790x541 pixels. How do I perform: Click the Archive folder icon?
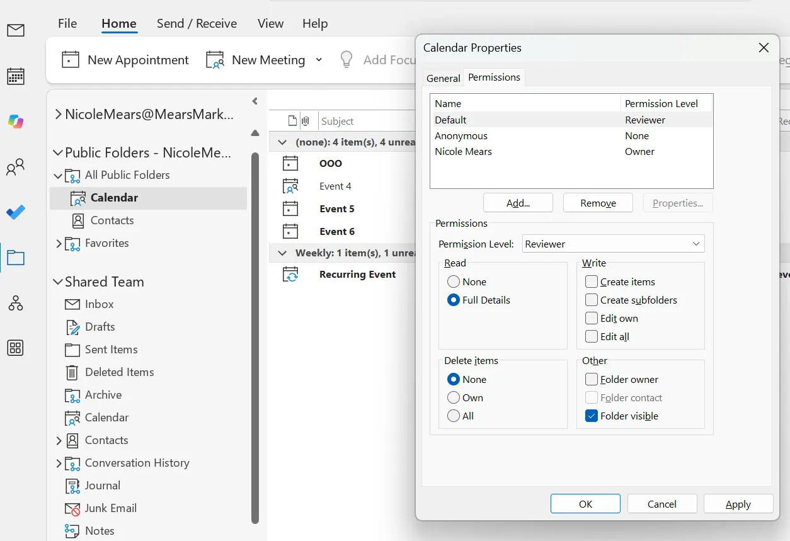pos(74,395)
